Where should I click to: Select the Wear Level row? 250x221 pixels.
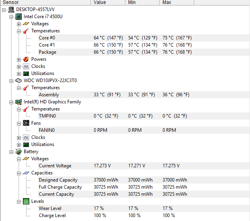(50, 208)
